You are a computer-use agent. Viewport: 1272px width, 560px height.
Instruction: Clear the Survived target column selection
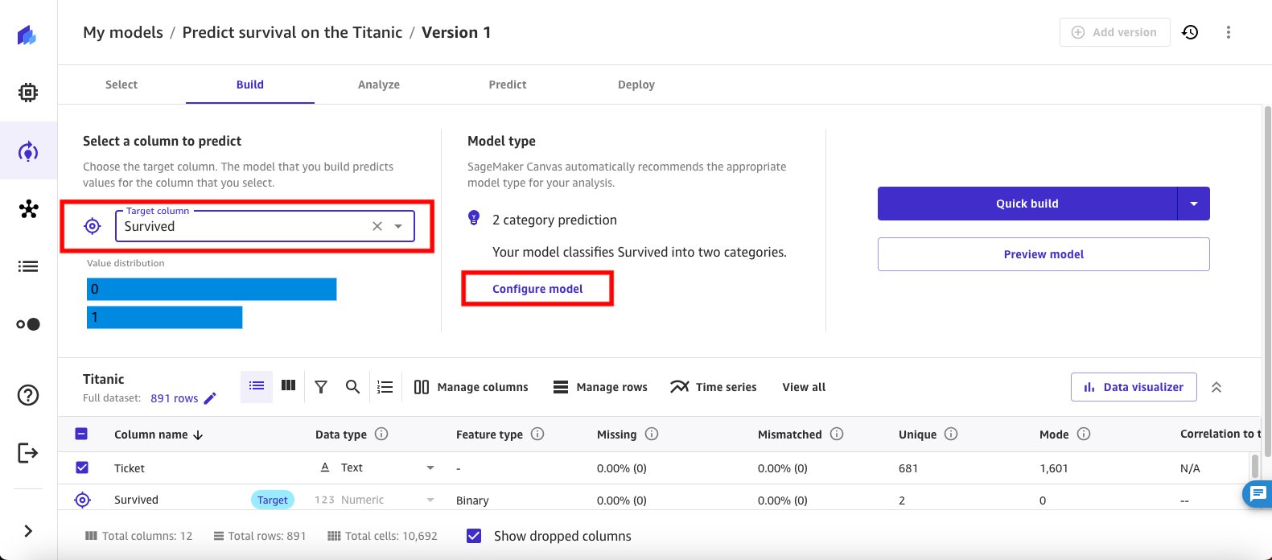[x=377, y=226]
